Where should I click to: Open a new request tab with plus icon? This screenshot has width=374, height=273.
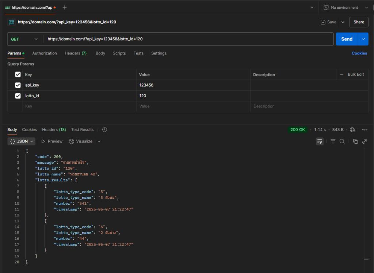65,7
